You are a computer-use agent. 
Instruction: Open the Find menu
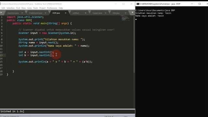tap(18, 8)
